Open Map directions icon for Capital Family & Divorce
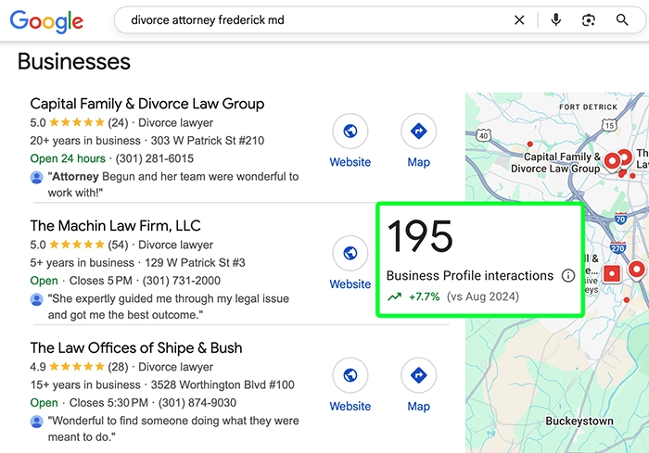Image resolution: width=649 pixels, height=453 pixels. tap(418, 132)
